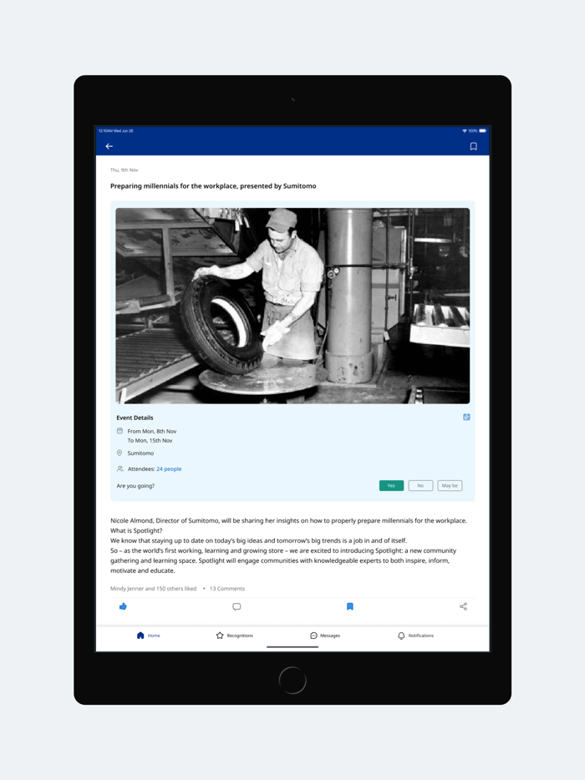Image resolution: width=585 pixels, height=780 pixels.
Task: Go to the Notifications tab
Action: [x=415, y=636]
